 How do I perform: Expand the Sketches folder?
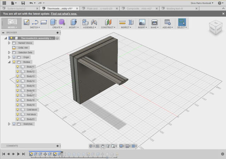(9, 124)
